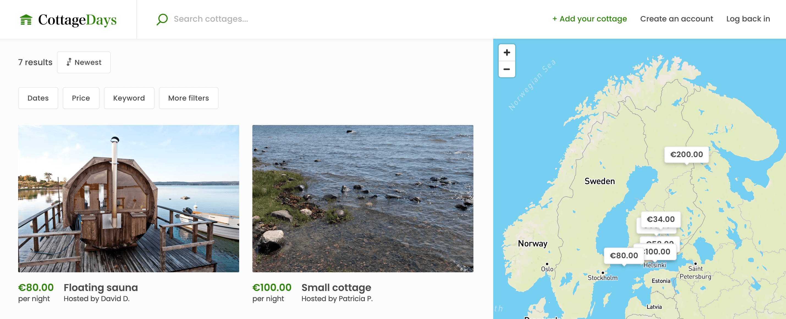Click the CottageDays house logo icon
Viewport: 786px width, 319px height.
tap(26, 20)
